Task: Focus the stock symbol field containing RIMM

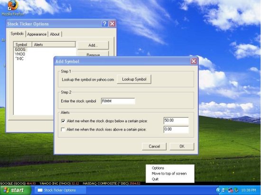Action: 118,101
